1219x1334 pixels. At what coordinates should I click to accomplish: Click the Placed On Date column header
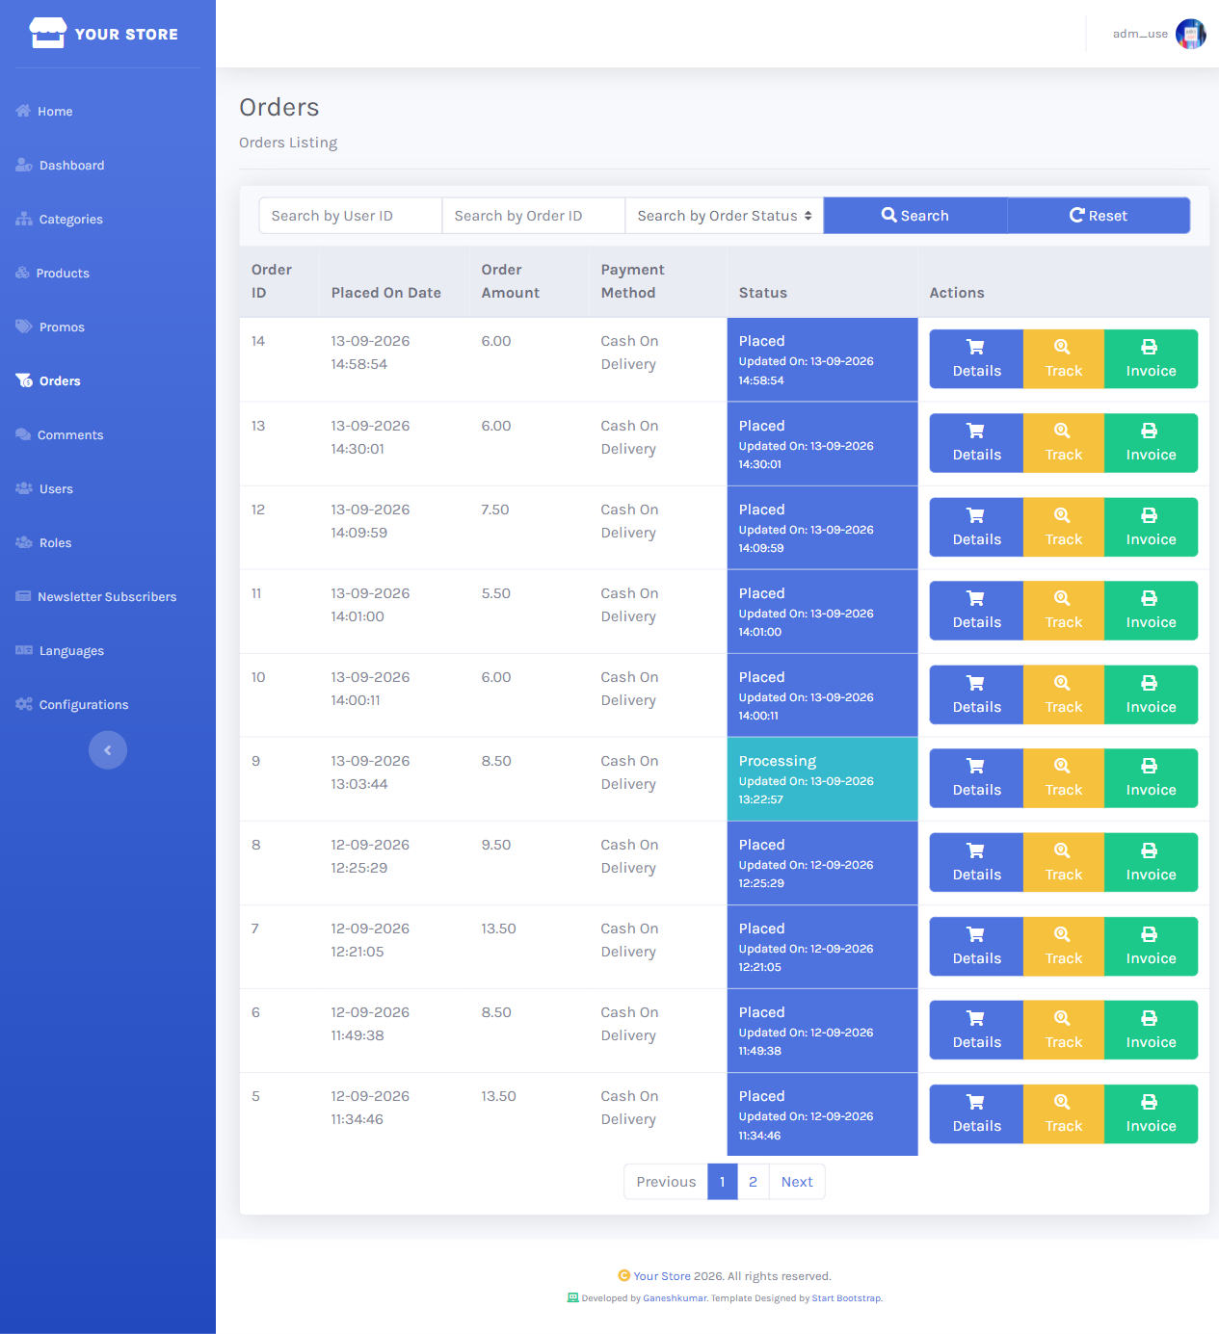pos(386,293)
